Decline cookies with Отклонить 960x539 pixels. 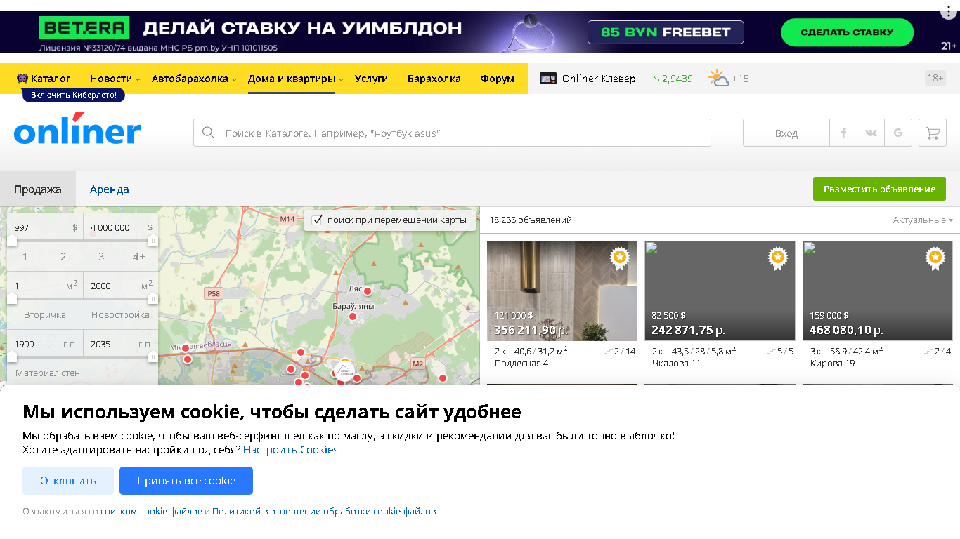68,481
